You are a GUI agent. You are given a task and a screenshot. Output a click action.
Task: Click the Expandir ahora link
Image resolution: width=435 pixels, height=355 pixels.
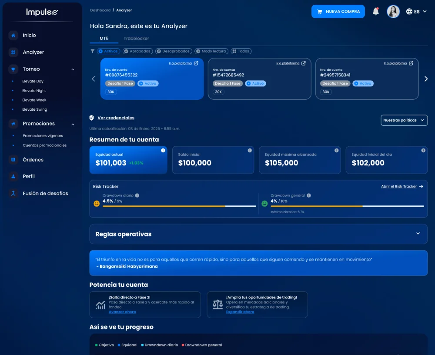pyautogui.click(x=240, y=312)
